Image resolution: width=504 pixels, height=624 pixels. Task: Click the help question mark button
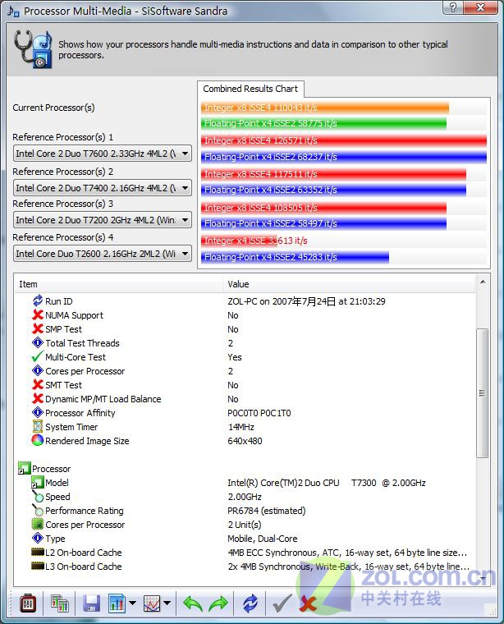point(453,7)
